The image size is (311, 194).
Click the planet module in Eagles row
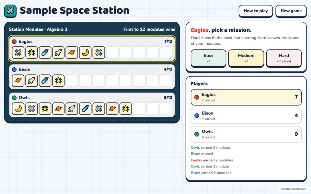pyautogui.click(x=72, y=52)
